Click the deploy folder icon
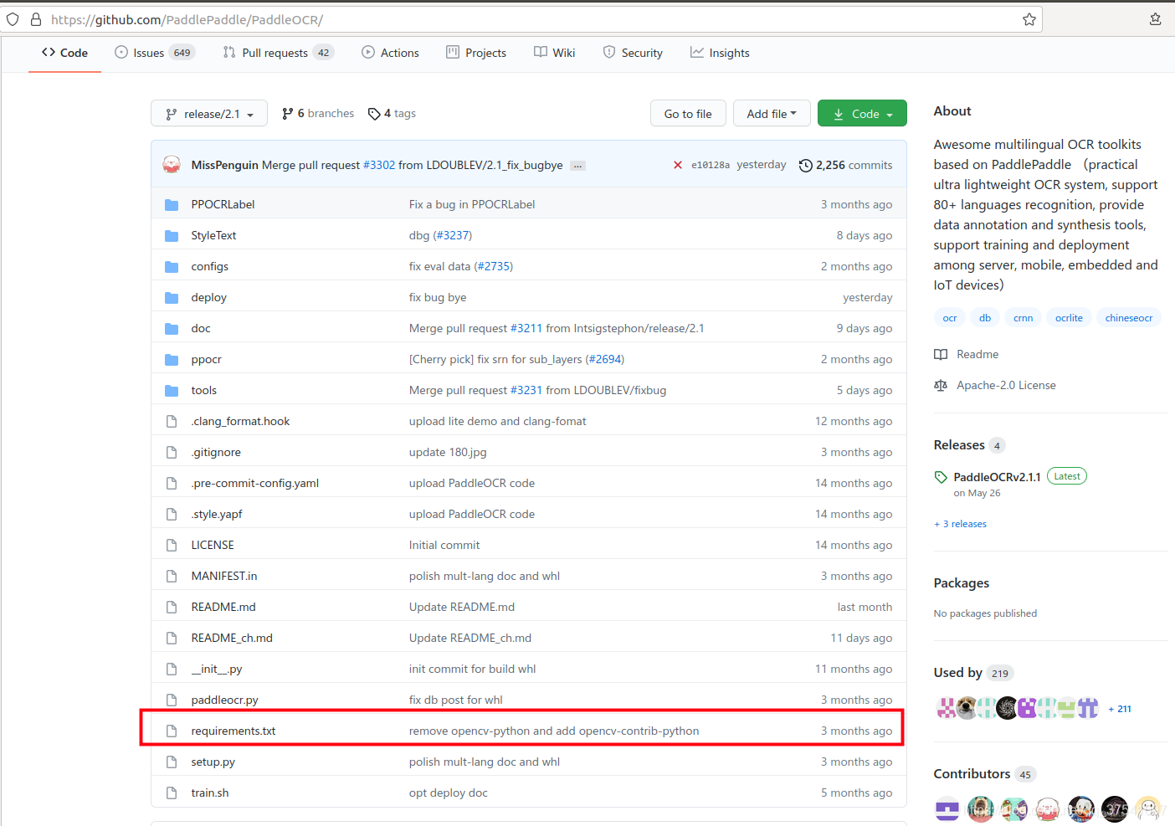 [172, 297]
